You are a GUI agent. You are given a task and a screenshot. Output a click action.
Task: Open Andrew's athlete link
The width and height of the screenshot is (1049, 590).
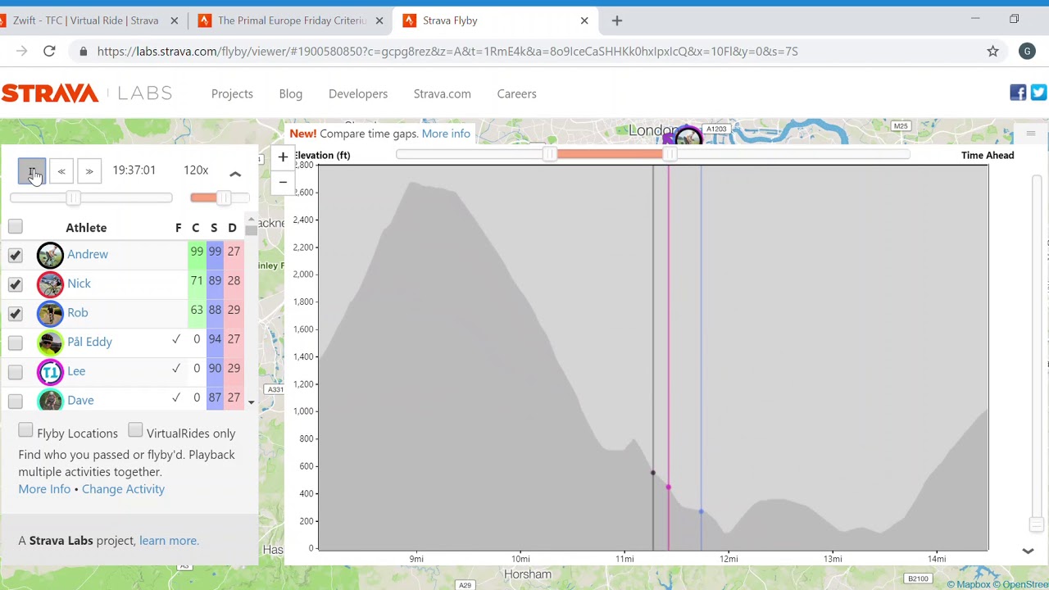[x=88, y=254]
